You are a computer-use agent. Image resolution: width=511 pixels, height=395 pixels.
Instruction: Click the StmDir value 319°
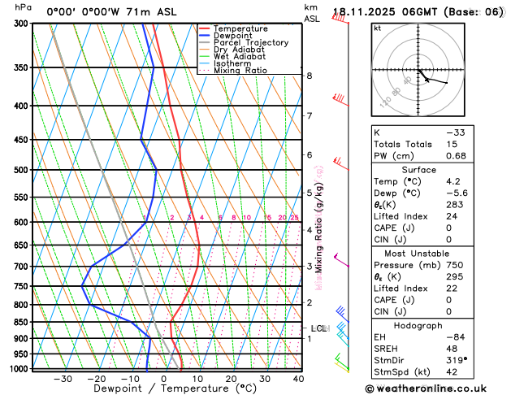457,360
